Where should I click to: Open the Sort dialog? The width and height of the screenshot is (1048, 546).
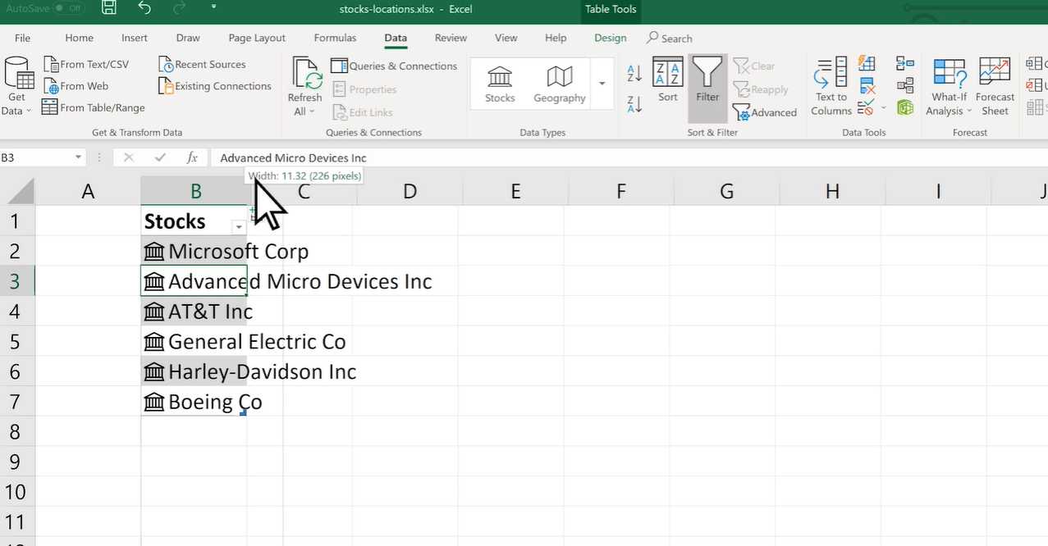(x=668, y=80)
